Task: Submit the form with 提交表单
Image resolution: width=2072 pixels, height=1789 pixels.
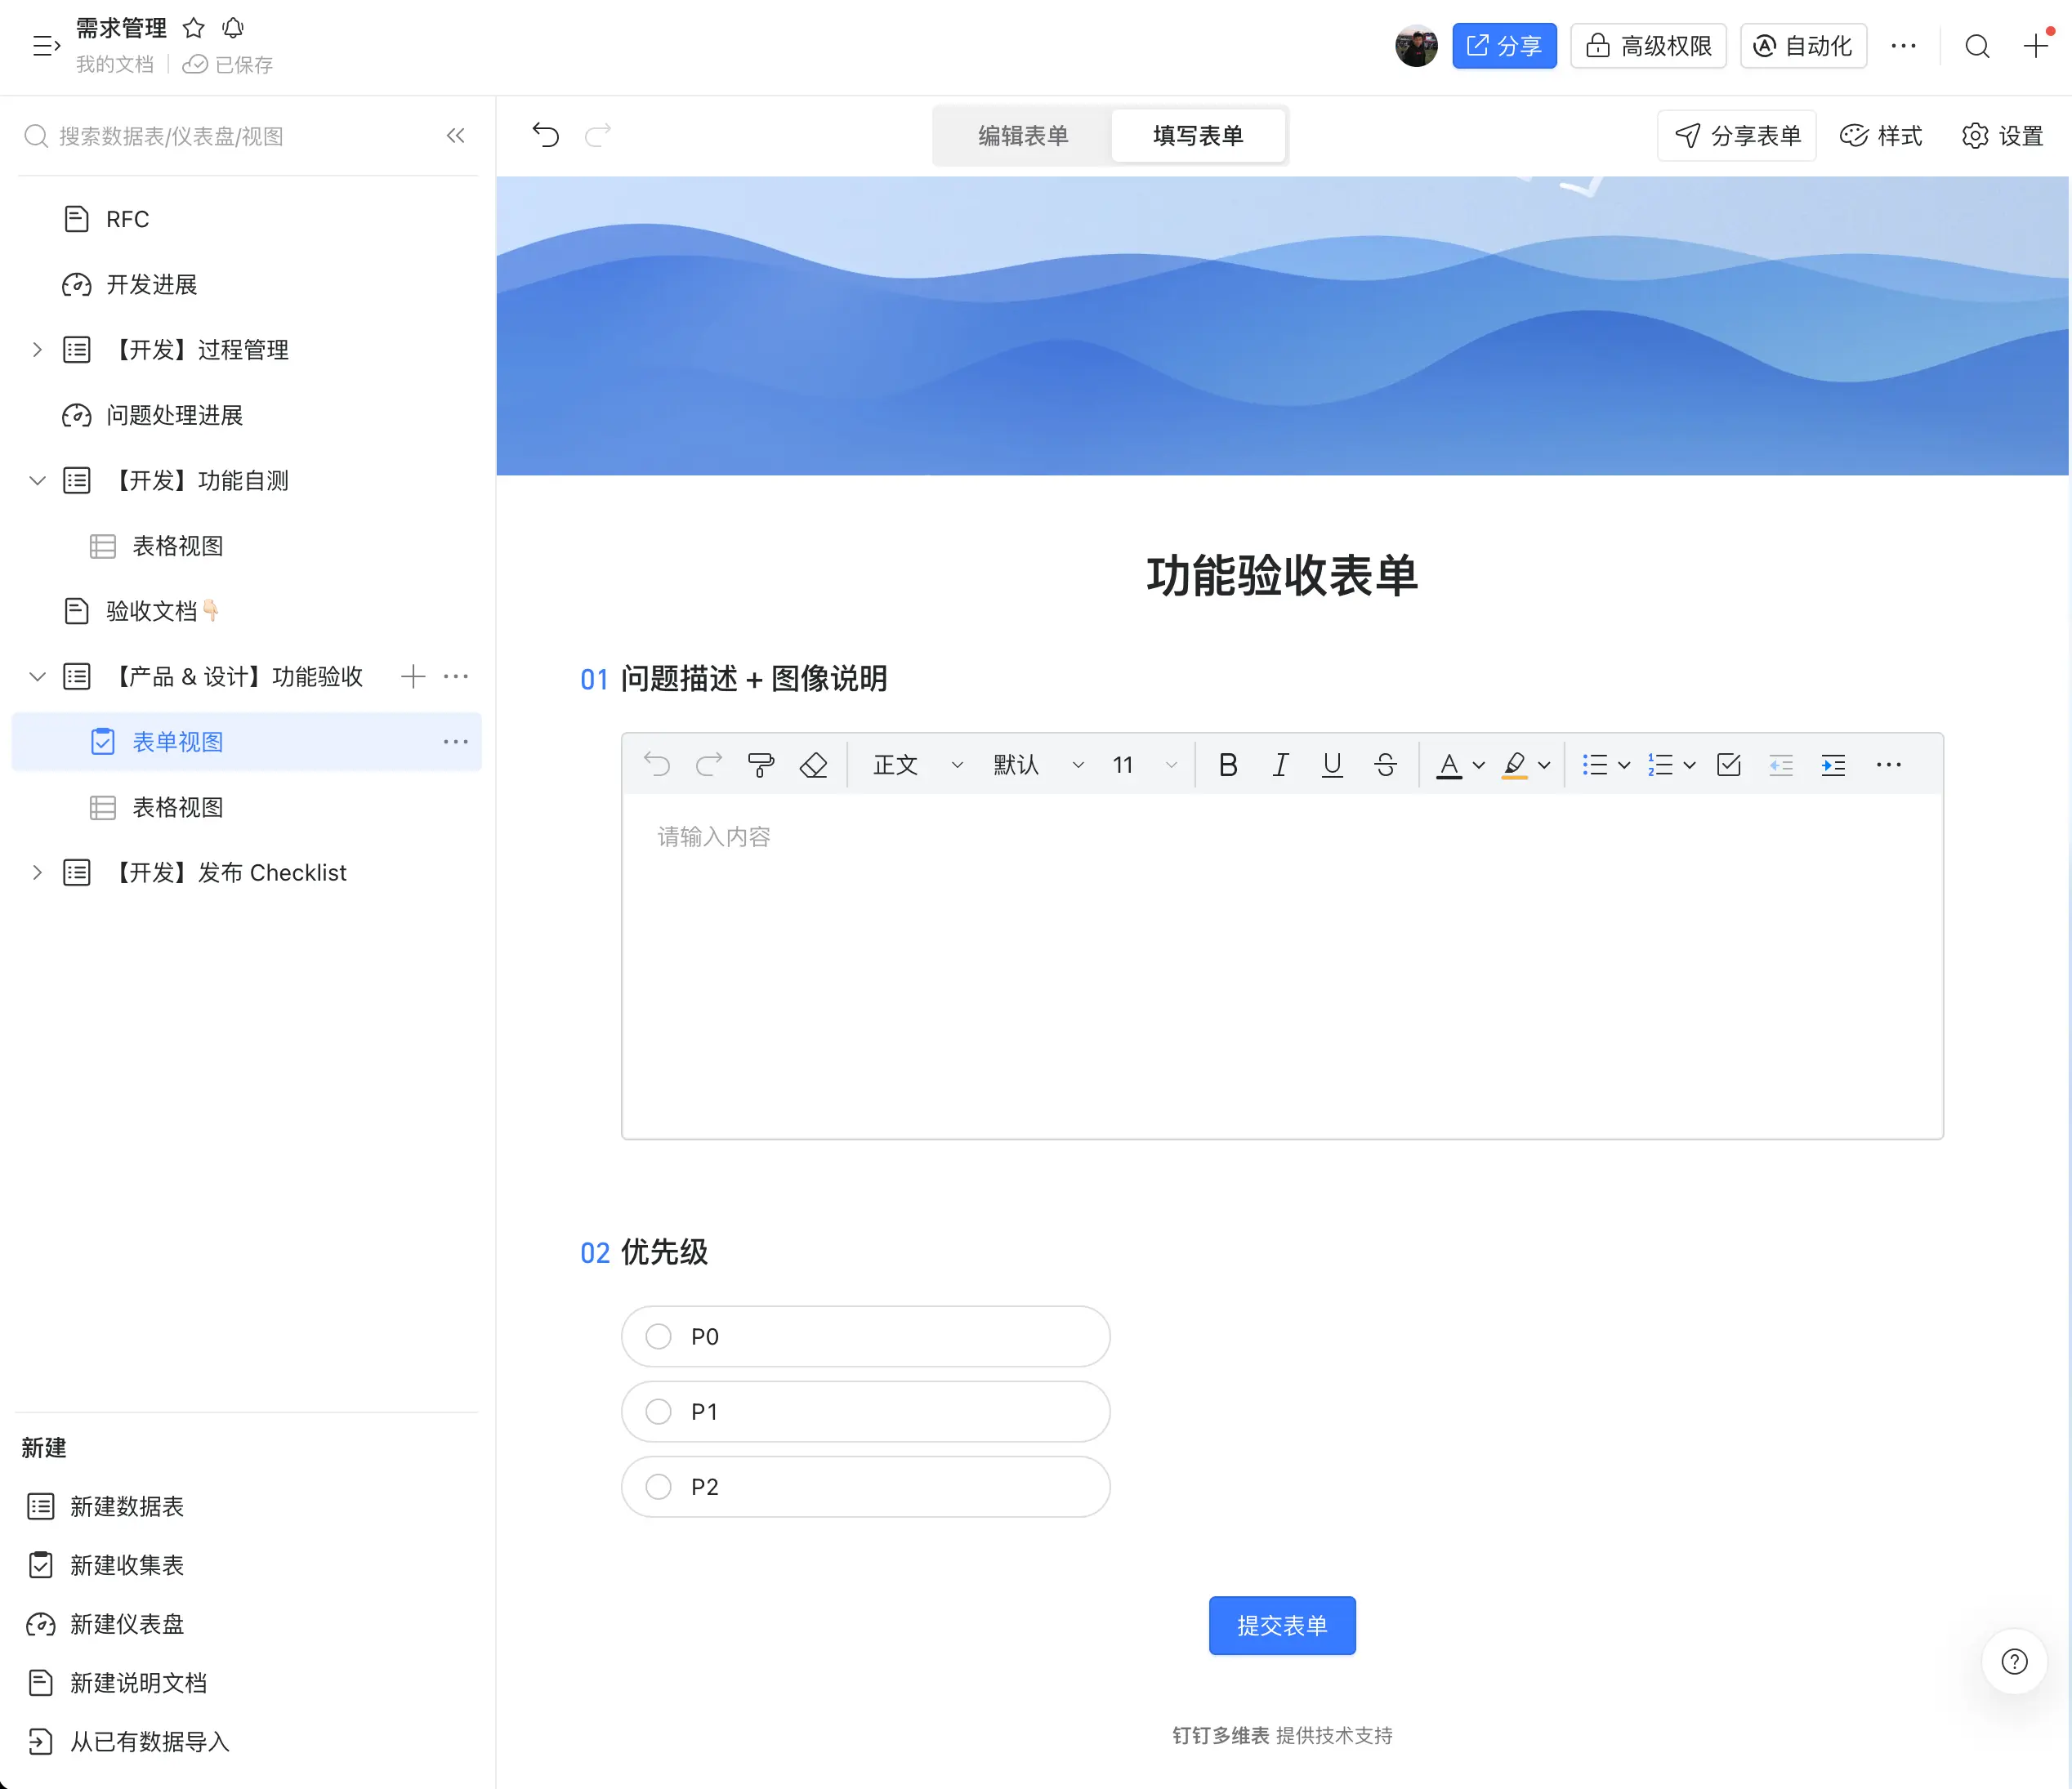Action: (1281, 1625)
